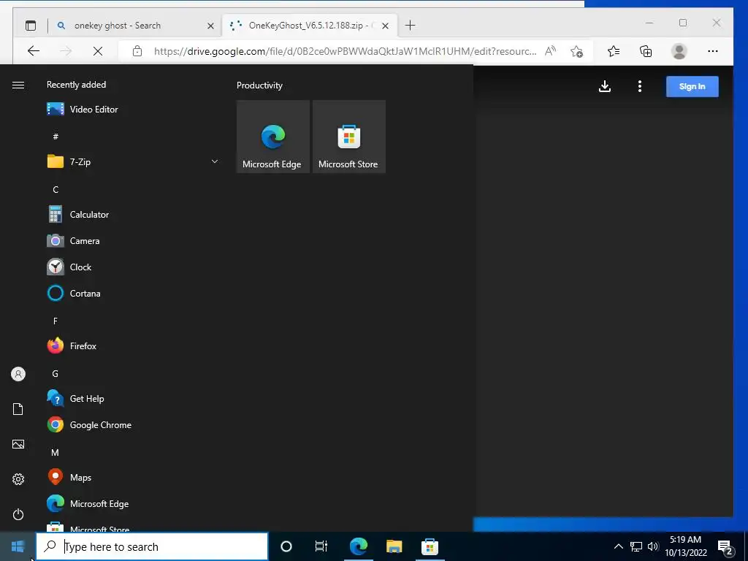Expand the Start menu hamburger button

tap(18, 85)
